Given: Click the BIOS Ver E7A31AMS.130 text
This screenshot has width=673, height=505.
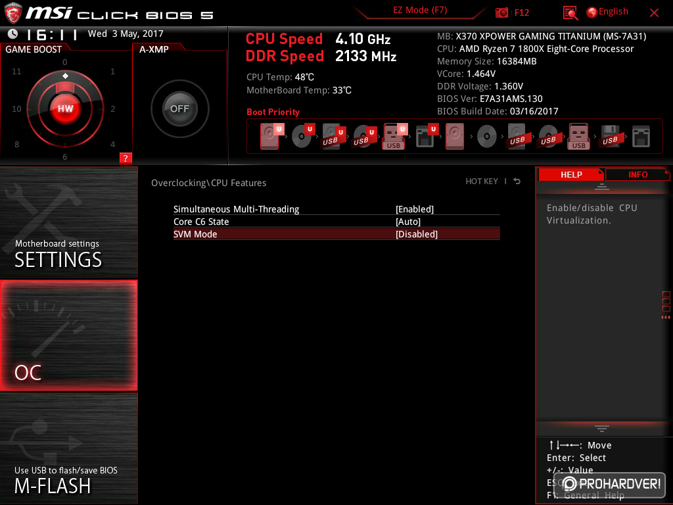Looking at the screenshot, I should (490, 99).
